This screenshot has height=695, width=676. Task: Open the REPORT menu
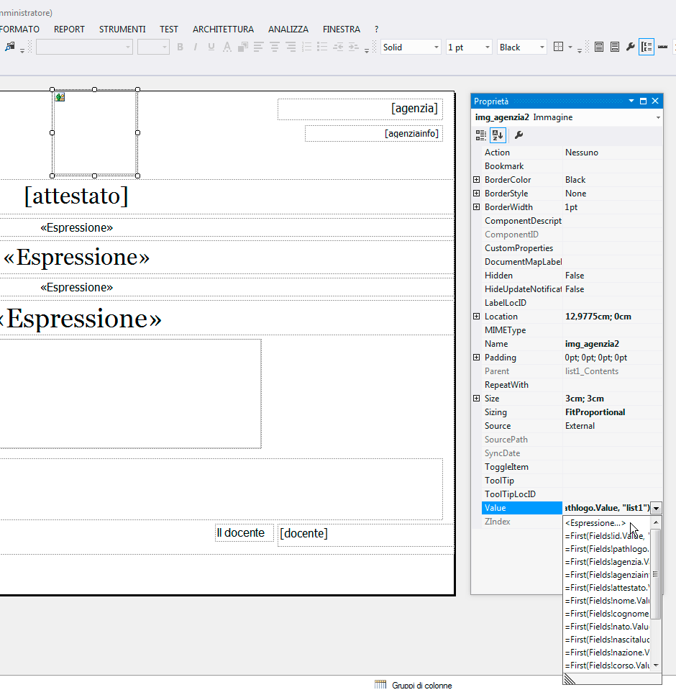click(69, 29)
